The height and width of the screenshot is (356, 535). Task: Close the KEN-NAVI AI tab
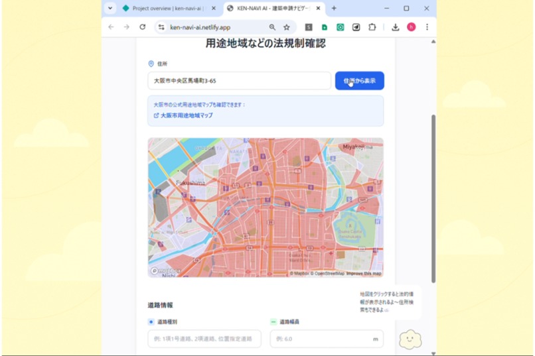(318, 8)
